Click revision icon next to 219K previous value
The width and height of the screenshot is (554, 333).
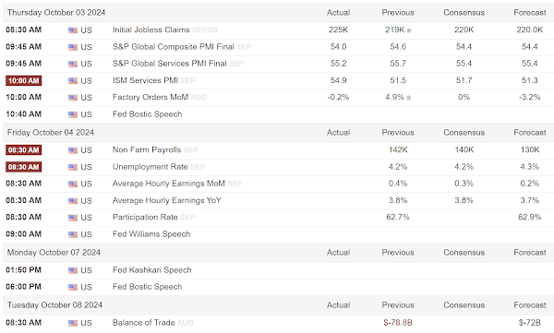pos(409,30)
